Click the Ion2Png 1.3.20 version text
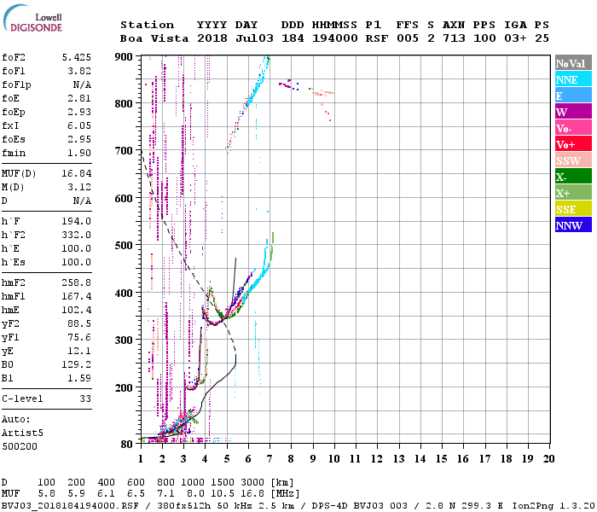 pyautogui.click(x=554, y=506)
